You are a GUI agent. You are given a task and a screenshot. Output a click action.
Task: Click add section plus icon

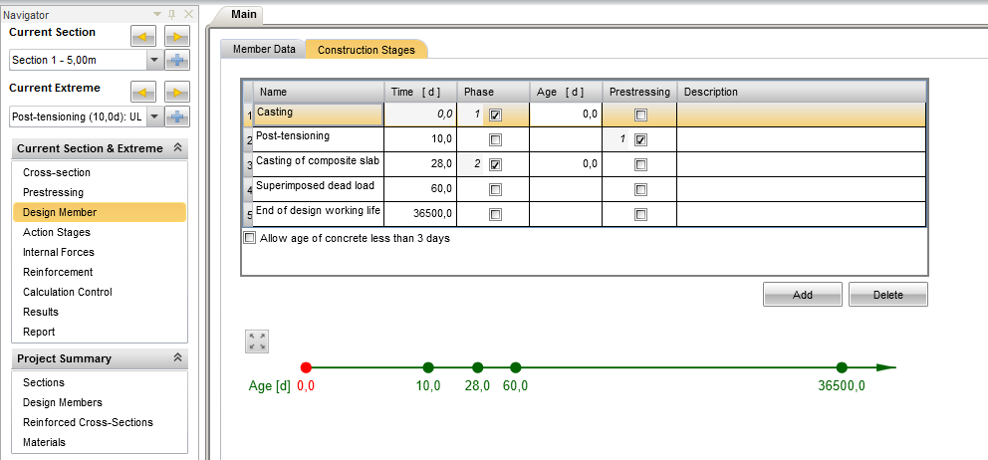pos(177,61)
